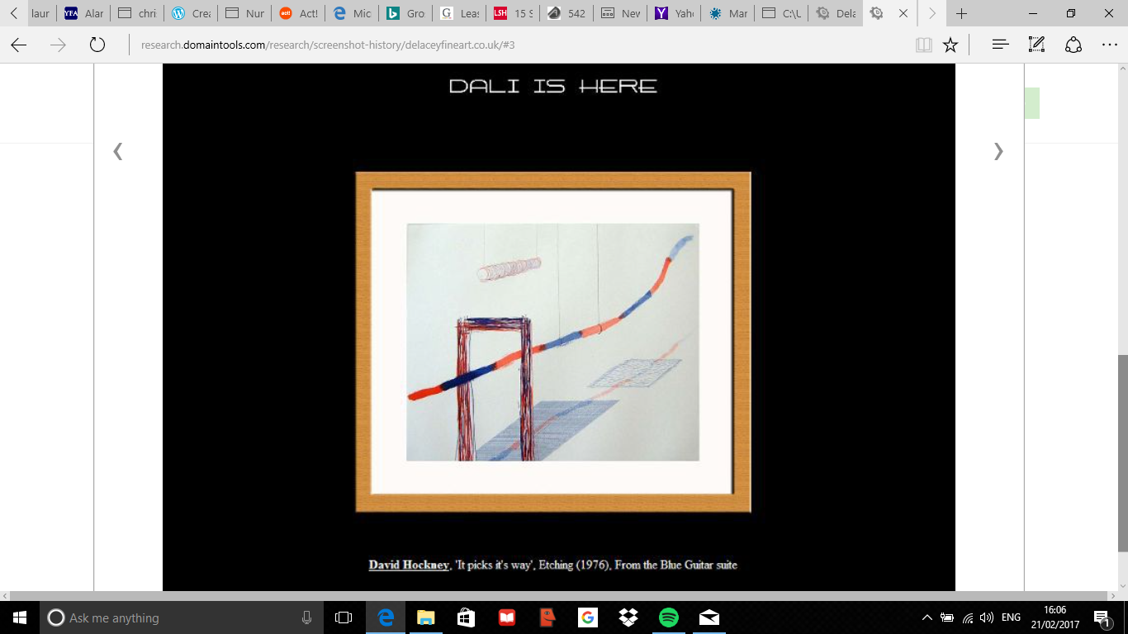Make a Web Note with pen icon

1036,45
